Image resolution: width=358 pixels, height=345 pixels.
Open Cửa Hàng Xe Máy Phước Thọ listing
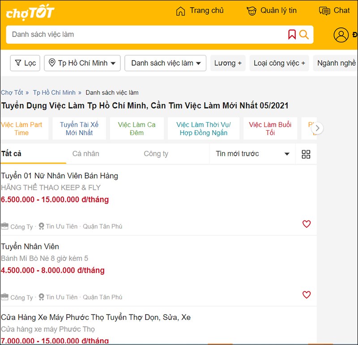tap(96, 317)
